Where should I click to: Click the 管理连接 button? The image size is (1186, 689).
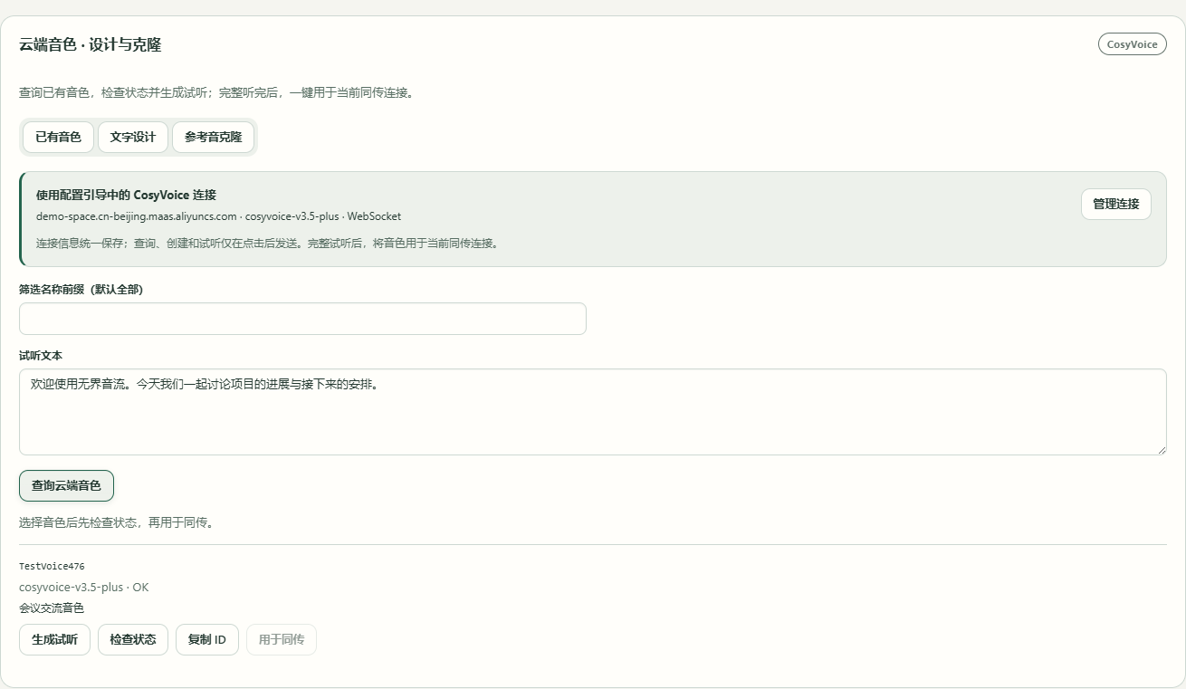click(x=1115, y=204)
